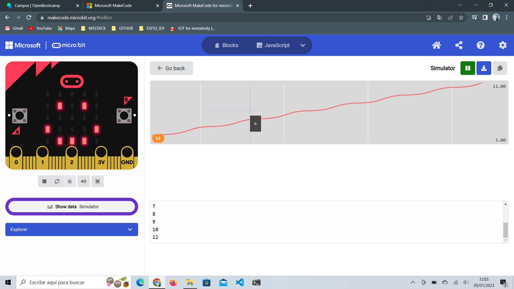Share the MakeCode project
This screenshot has height=289, width=514.
(x=459, y=45)
